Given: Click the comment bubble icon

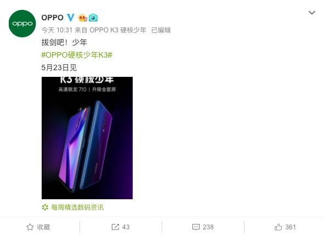Looking at the screenshot, I should click(x=196, y=227).
